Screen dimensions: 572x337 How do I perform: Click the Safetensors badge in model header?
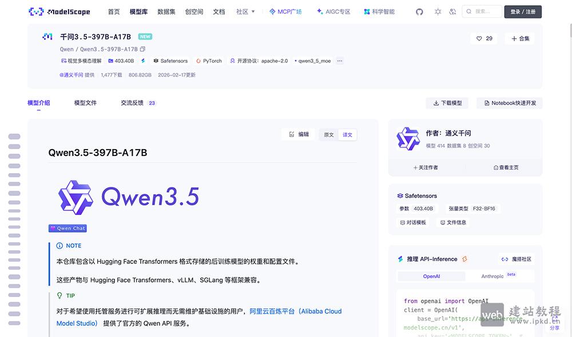(x=170, y=60)
